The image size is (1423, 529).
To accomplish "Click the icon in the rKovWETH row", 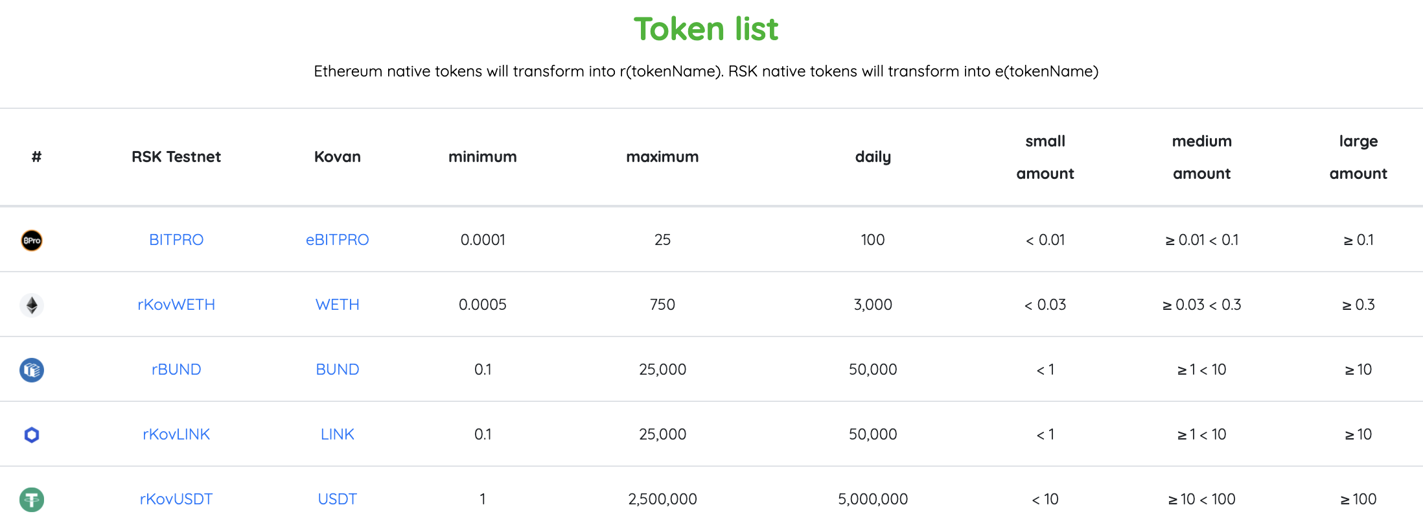I will (32, 305).
